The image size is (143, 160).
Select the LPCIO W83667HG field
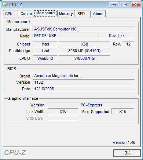pyautogui.click(x=84, y=58)
